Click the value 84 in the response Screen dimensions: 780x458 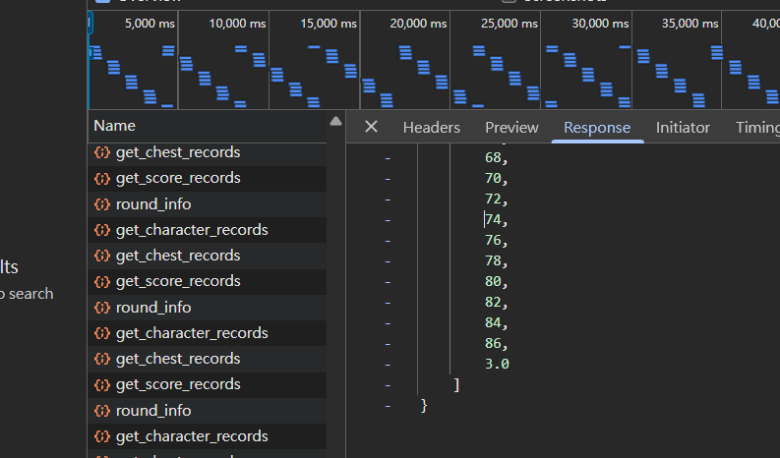493,322
